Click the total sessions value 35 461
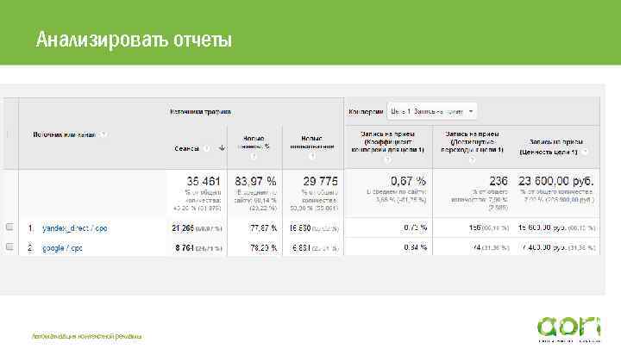Screen dimensions: 621x349 (204, 181)
